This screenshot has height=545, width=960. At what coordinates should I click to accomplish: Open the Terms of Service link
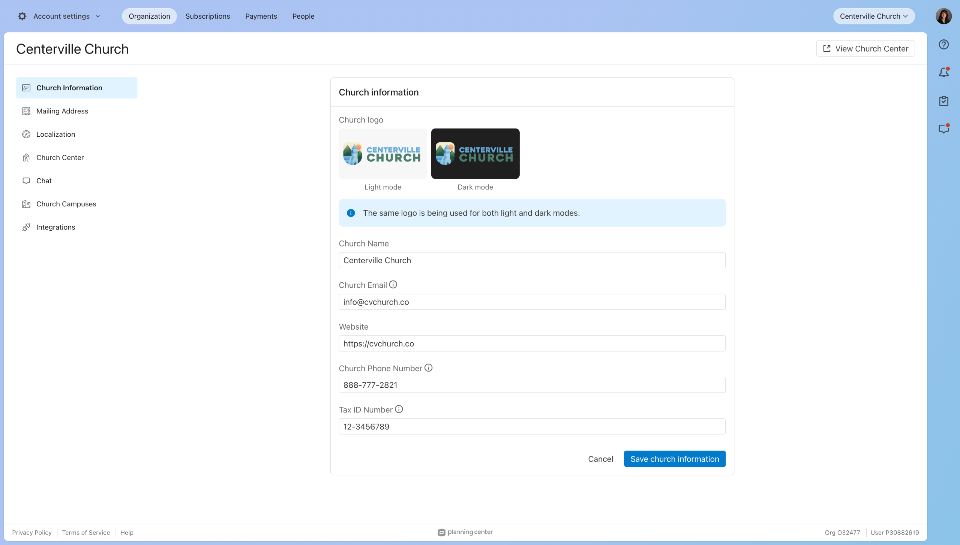(86, 533)
